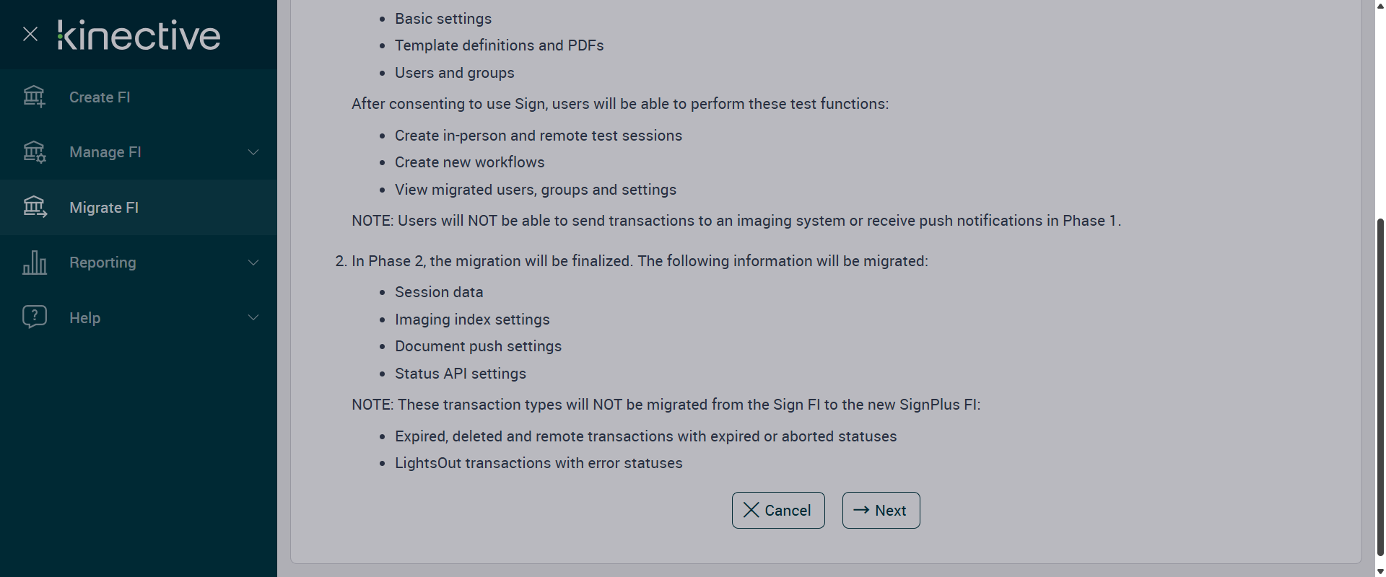Click the Reporting bar chart icon
This screenshot has height=577, width=1386.
[x=34, y=263]
